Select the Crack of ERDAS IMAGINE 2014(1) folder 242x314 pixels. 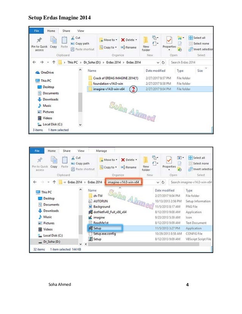(x=113, y=78)
